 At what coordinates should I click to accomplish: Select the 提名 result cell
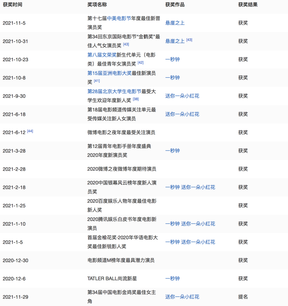click(243, 297)
